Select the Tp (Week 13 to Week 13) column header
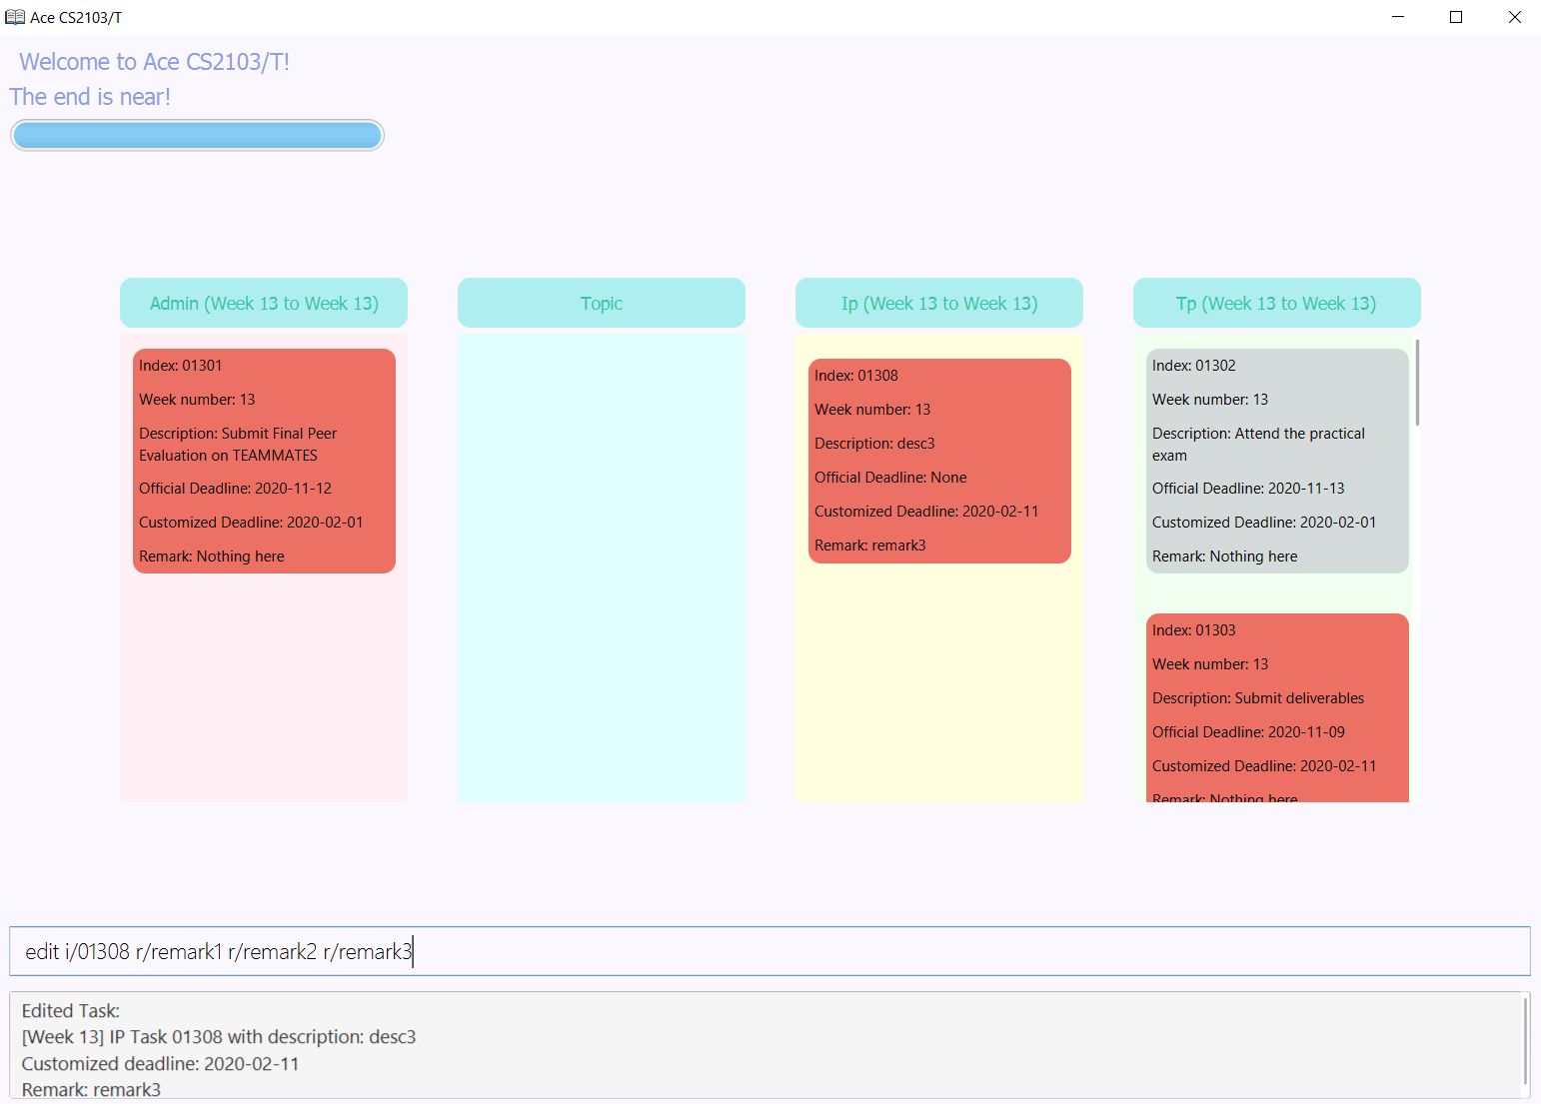 [1277, 303]
